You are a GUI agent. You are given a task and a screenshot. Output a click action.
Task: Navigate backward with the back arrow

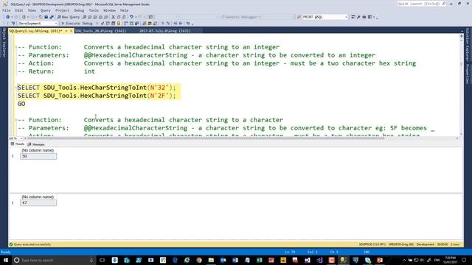(8, 17)
